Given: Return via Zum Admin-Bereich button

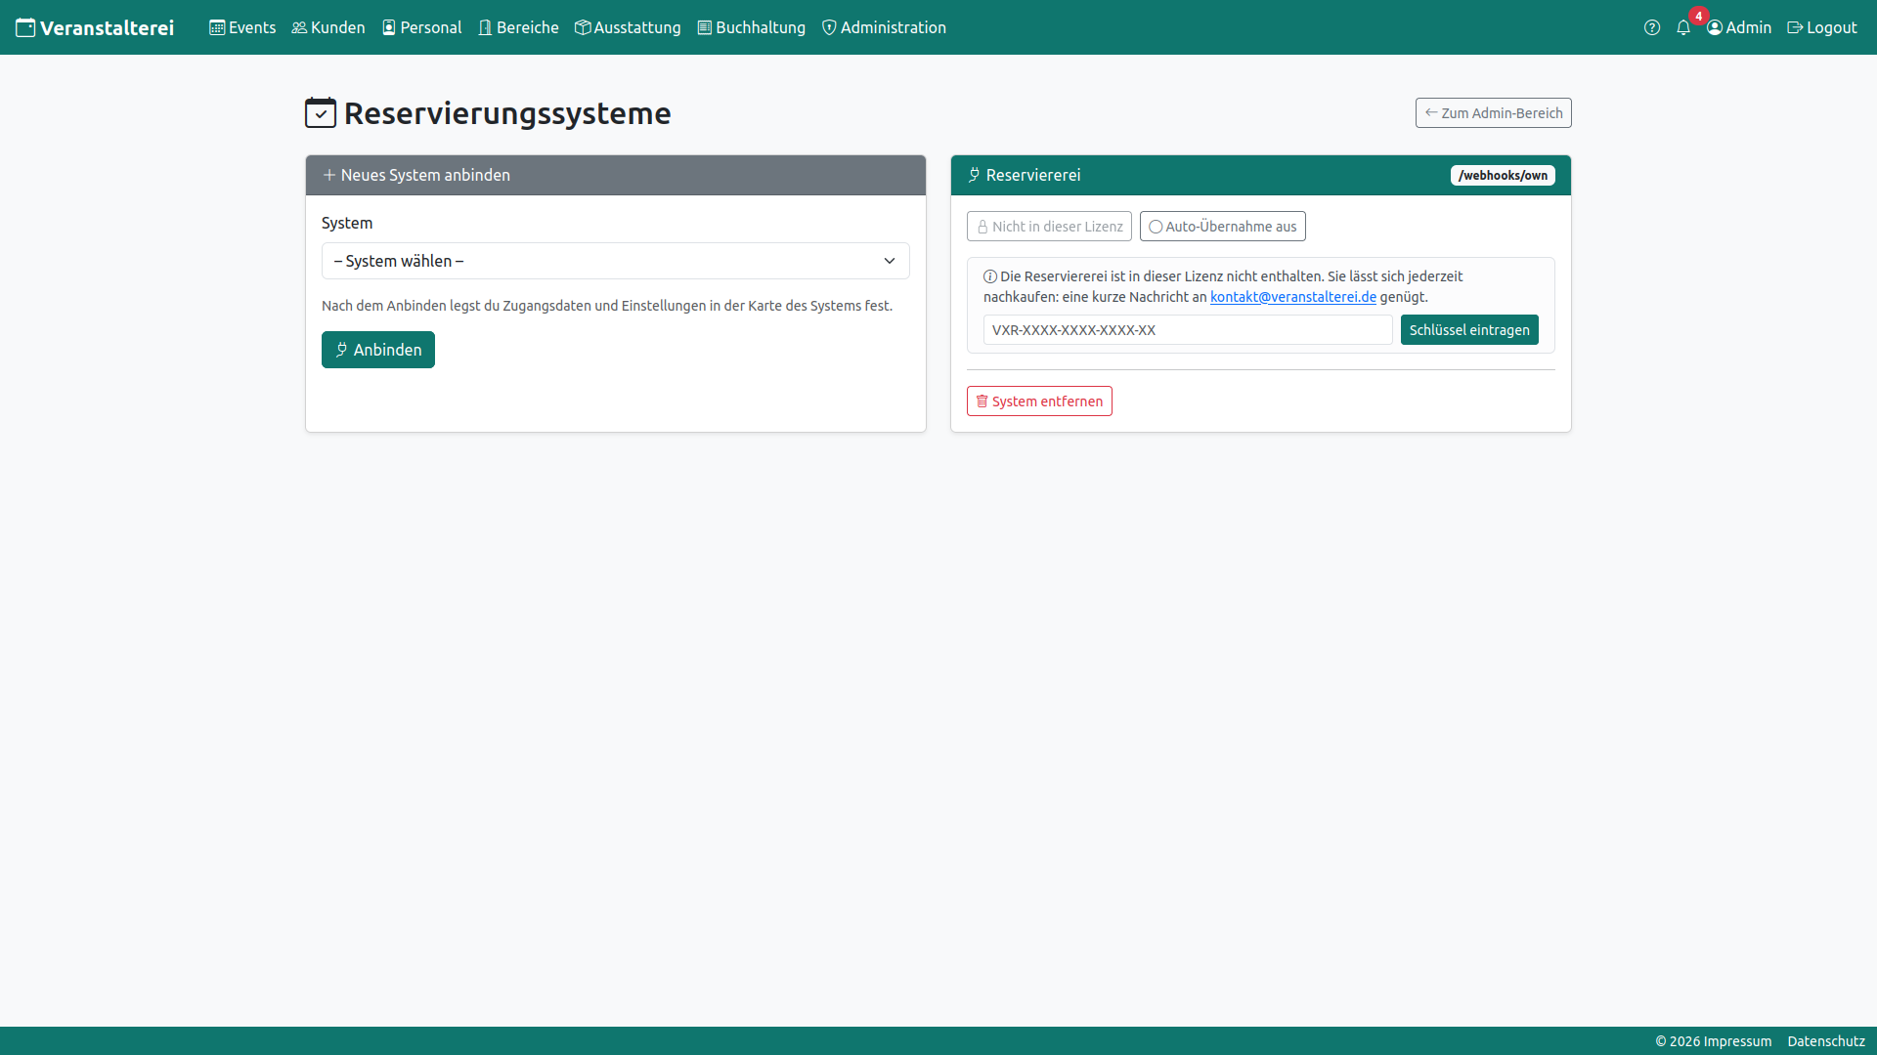Looking at the screenshot, I should click(x=1493, y=112).
